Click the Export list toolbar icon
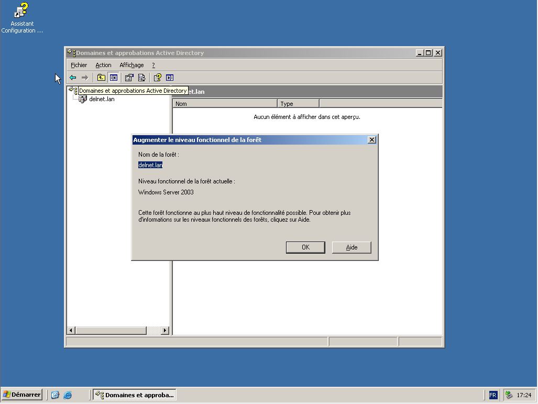Screen dimensions: 538x404 point(142,78)
